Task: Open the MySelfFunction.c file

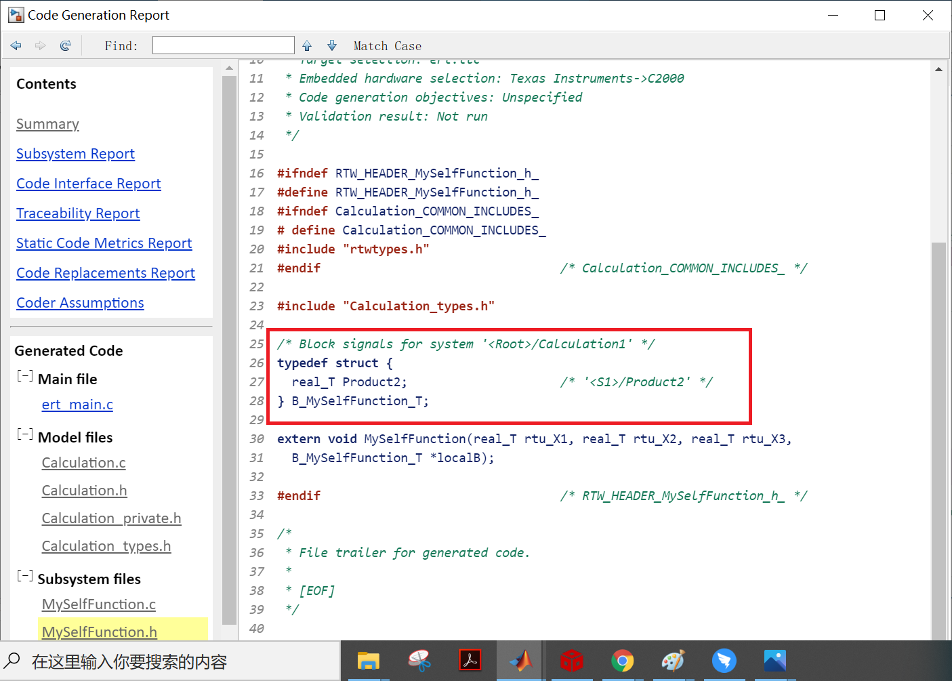Action: coord(99,604)
